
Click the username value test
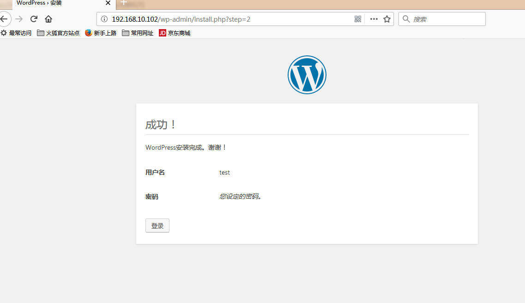225,172
